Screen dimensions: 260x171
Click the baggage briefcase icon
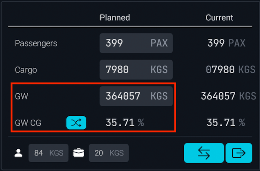pyautogui.click(x=78, y=153)
